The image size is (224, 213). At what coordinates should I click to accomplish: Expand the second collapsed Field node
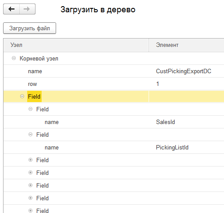(30, 173)
